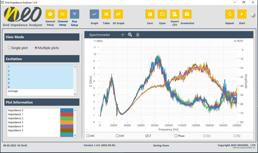Screen dimensions: 258x153
Task: Take a Screenshot with camera icon
Action: tap(187, 14)
